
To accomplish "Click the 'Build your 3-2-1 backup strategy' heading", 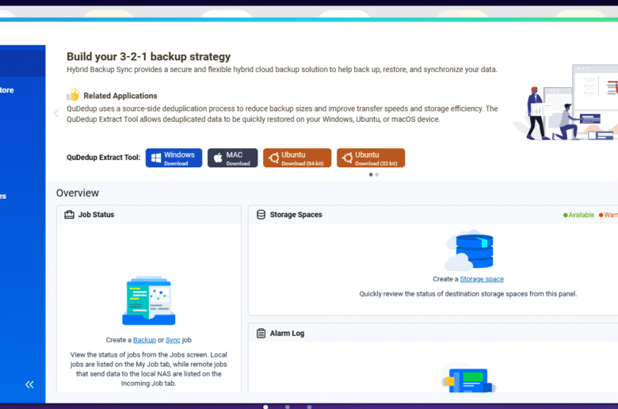I will pos(149,57).
